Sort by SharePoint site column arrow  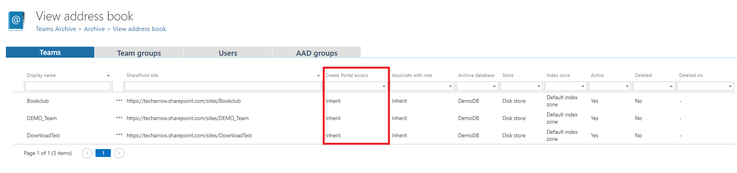pyautogui.click(x=318, y=75)
